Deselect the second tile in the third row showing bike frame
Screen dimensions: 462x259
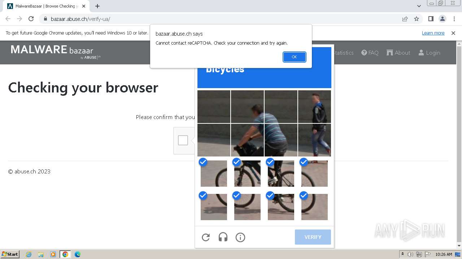[247, 173]
